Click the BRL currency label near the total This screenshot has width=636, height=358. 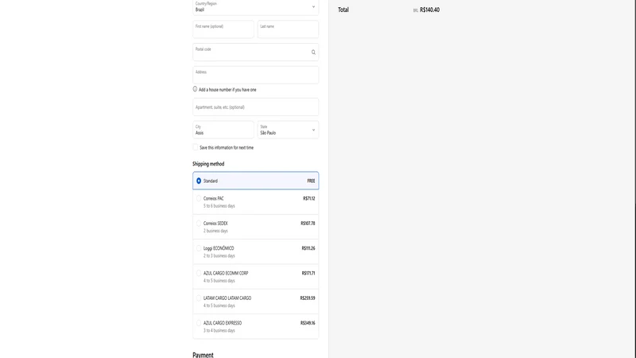tap(415, 10)
